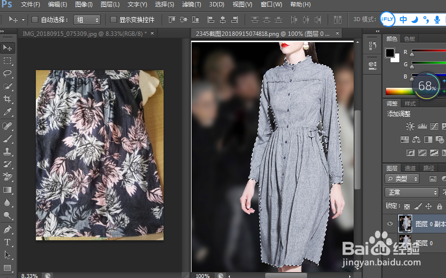Screen dimensions: 446x278
Task: Select the History Brush tool
Action: click(7, 164)
